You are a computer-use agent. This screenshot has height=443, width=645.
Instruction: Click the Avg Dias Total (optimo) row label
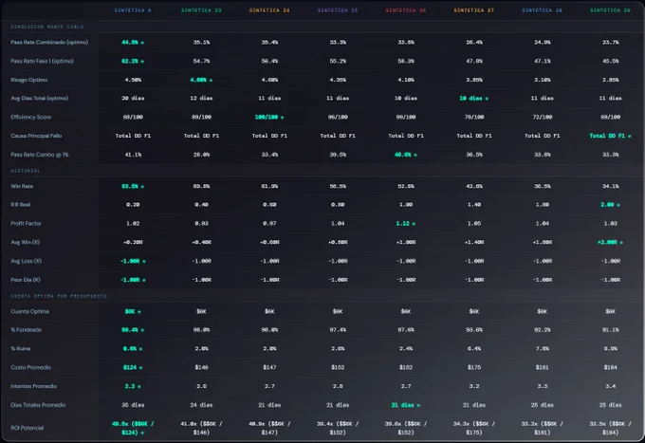point(40,99)
